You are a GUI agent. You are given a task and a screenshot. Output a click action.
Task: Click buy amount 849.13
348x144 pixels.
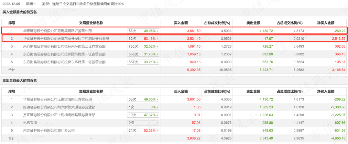click(196, 62)
